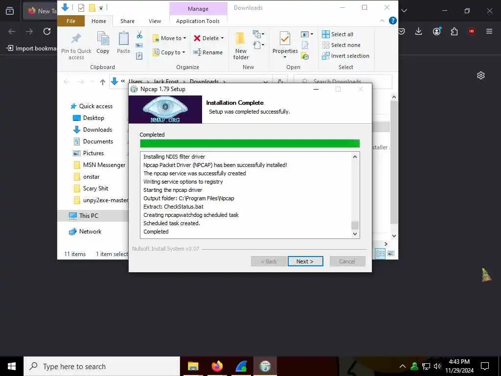Click Firefox icon in the taskbar
Viewport: 501px width, 376px height.
click(217, 366)
